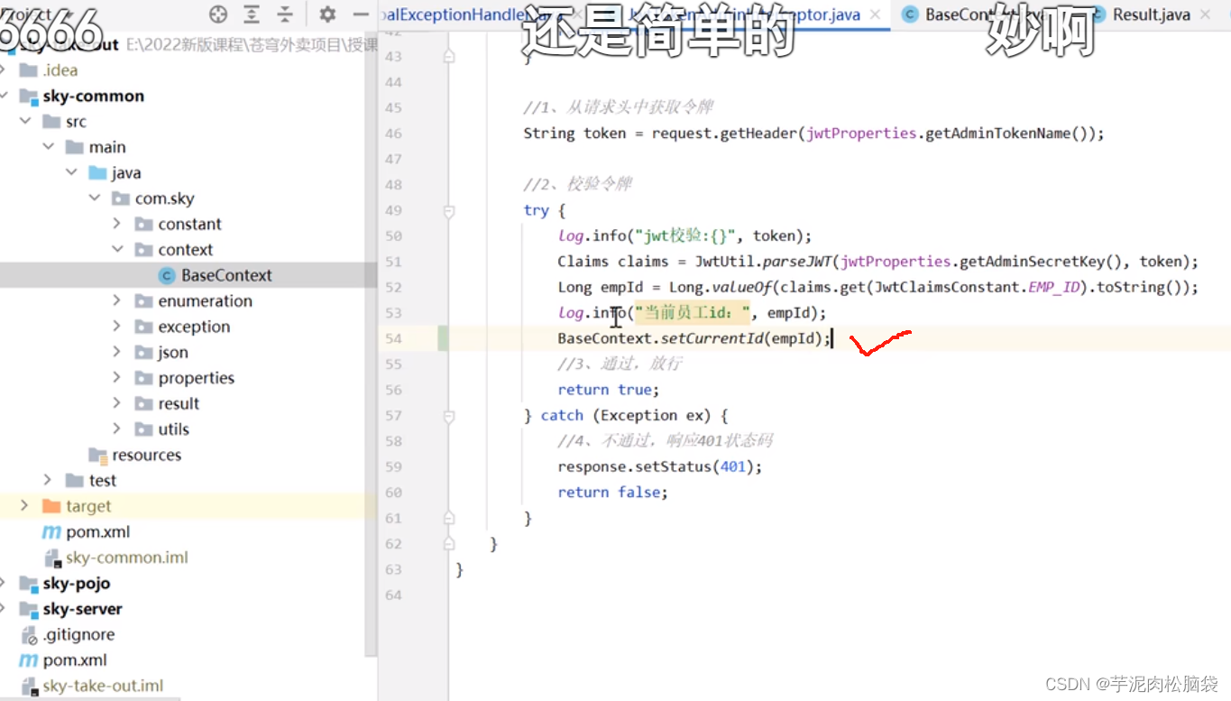The image size is (1231, 701).
Task: Expand the target folder
Action: click(x=25, y=506)
